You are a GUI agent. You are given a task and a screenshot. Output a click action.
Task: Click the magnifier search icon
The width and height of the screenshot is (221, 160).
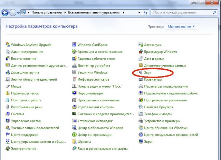click(x=214, y=12)
